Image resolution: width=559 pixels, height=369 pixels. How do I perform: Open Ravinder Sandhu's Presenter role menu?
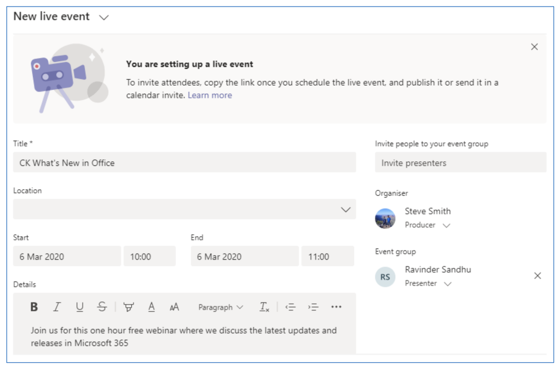click(448, 284)
